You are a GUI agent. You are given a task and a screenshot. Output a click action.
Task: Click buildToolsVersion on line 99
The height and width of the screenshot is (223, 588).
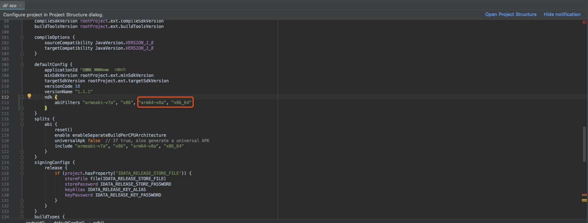pos(56,26)
